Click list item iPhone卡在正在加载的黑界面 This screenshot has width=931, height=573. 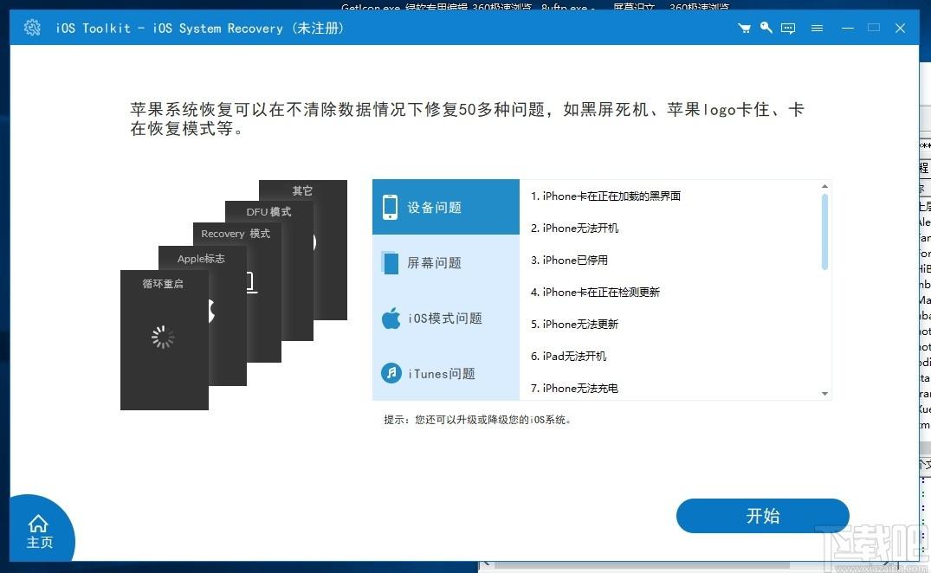(x=605, y=196)
